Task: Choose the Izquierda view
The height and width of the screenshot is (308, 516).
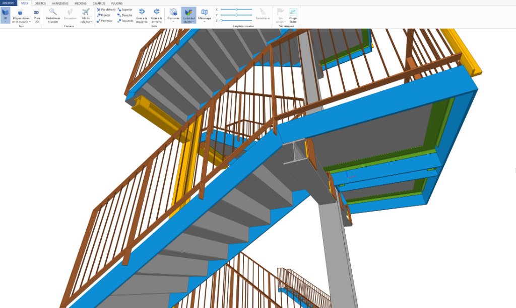Action: tap(125, 21)
